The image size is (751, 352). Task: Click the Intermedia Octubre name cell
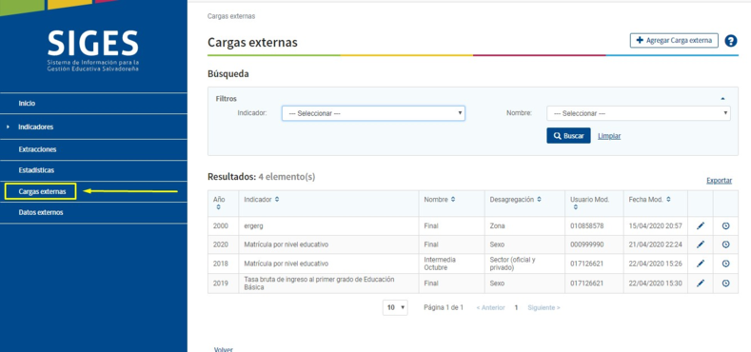tap(451, 264)
